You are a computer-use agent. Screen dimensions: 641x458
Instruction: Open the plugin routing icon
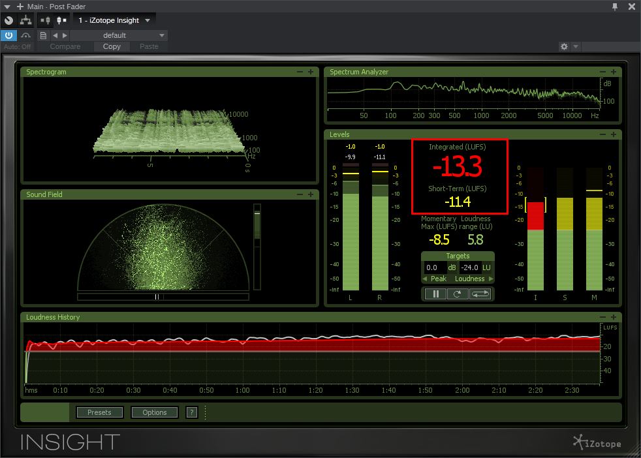click(25, 20)
